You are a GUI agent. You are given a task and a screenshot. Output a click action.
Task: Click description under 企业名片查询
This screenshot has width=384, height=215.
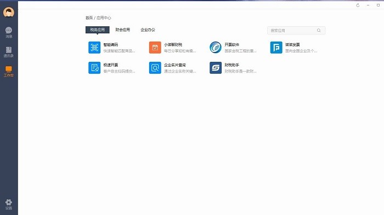point(180,71)
